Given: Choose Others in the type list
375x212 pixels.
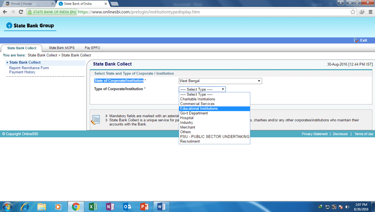Looking at the screenshot, I should click(214, 132).
